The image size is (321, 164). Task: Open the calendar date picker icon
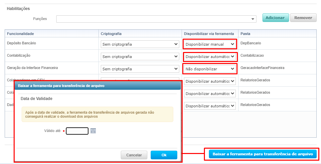pos(93,131)
